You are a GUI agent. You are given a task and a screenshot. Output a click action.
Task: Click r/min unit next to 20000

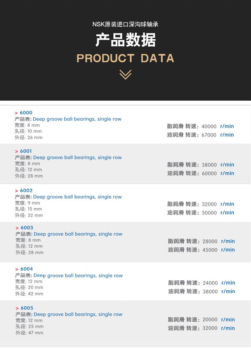click(x=228, y=320)
